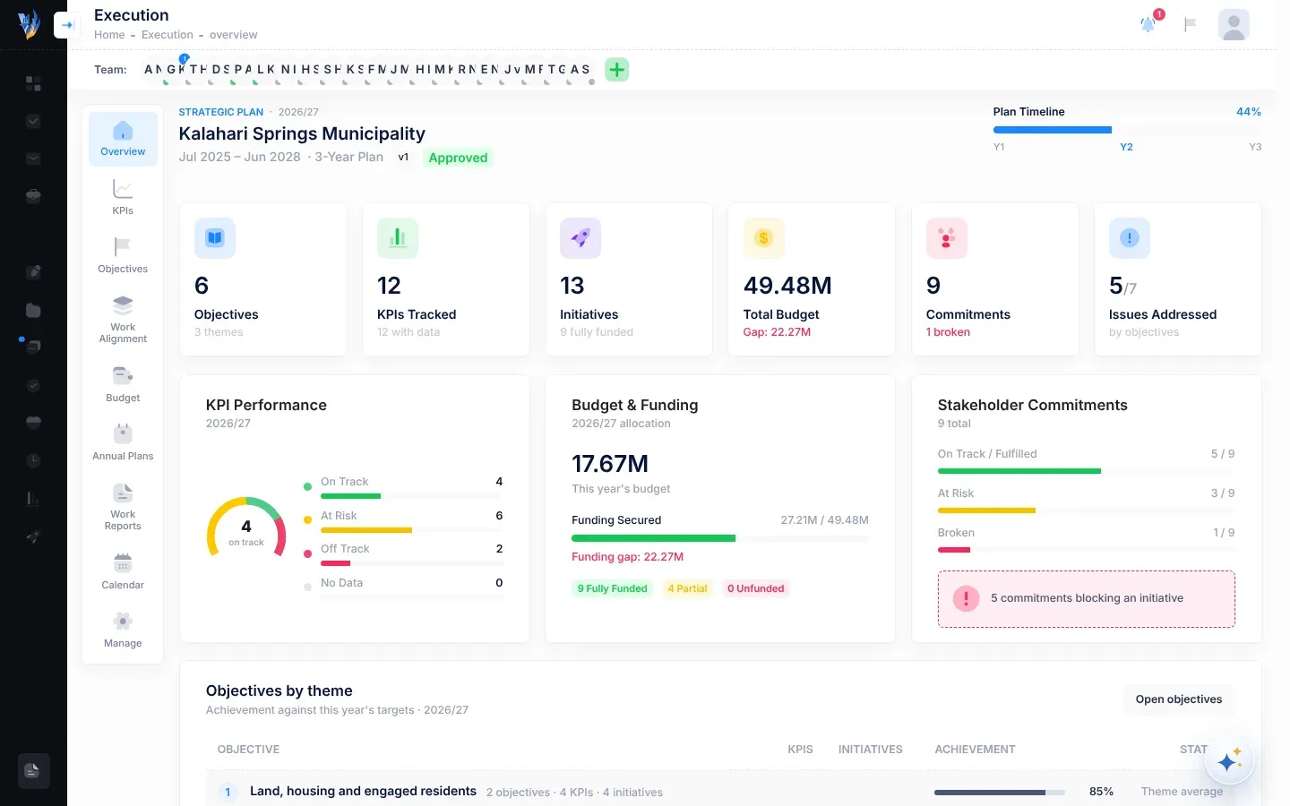Open the Work Alignment tab
1290x806 pixels.
click(123, 320)
